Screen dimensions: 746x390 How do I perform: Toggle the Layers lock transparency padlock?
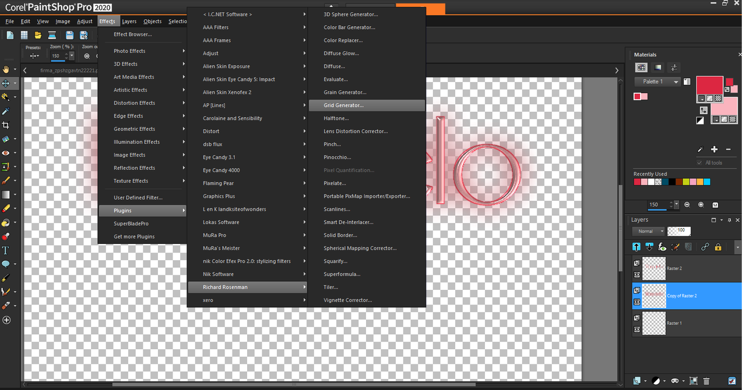coord(718,247)
